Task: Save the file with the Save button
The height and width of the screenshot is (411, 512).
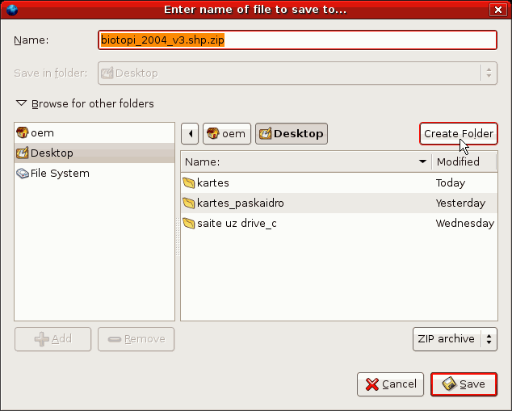Action: pyautogui.click(x=464, y=384)
